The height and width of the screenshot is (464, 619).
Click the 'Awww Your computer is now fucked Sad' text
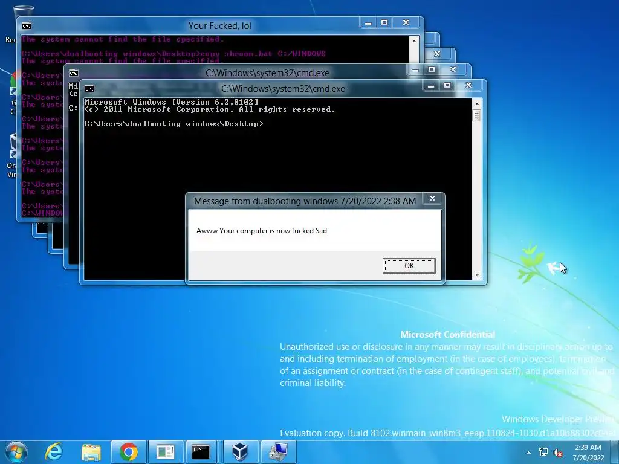pyautogui.click(x=262, y=231)
